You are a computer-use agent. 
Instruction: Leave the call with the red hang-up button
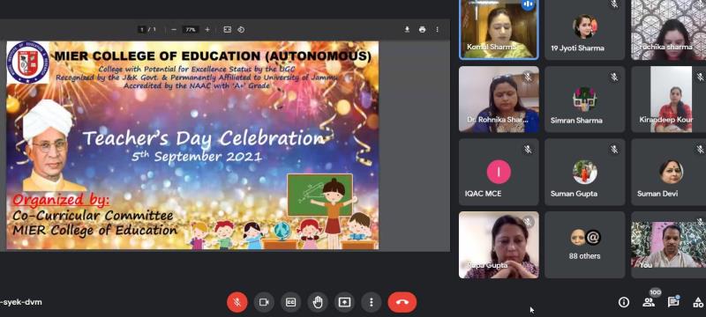tap(402, 302)
